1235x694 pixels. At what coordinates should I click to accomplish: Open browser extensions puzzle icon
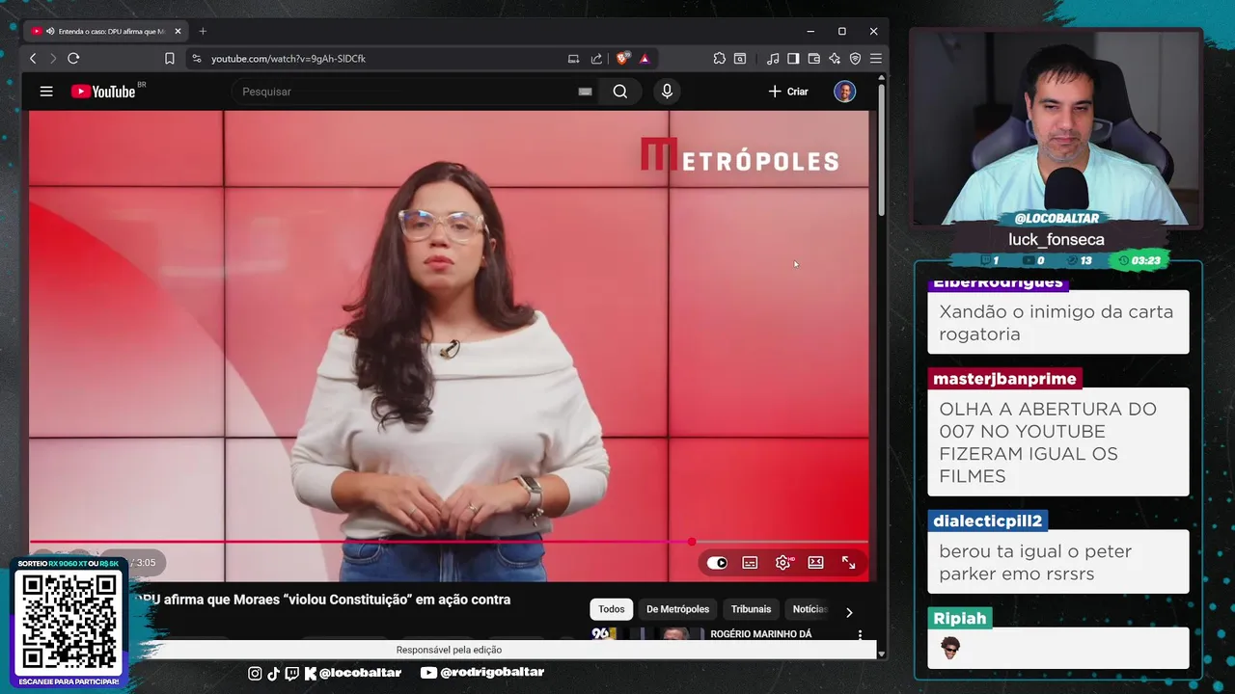click(719, 59)
